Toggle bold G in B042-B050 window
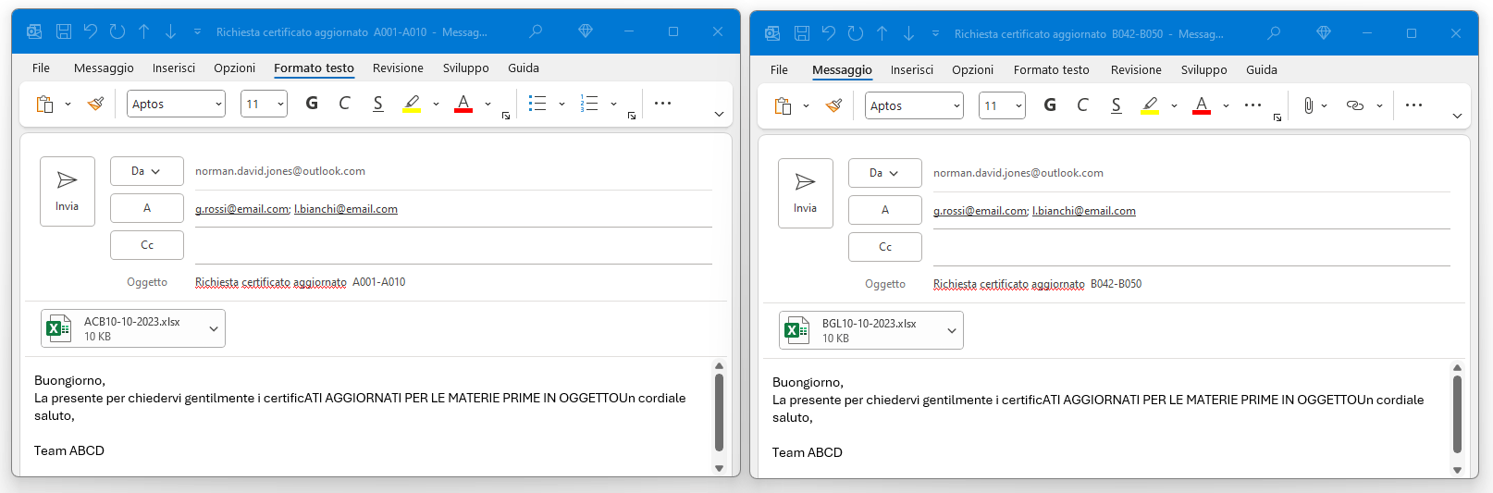The width and height of the screenshot is (1493, 493). [x=1050, y=105]
